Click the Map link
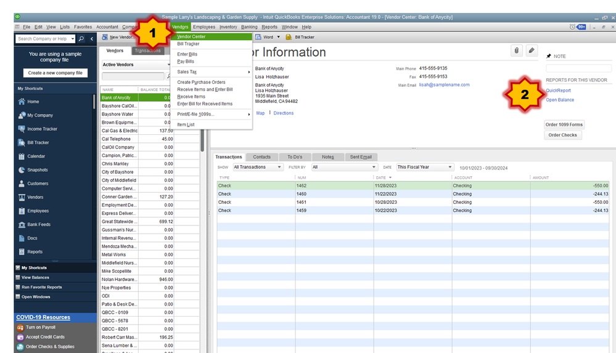 [260, 113]
